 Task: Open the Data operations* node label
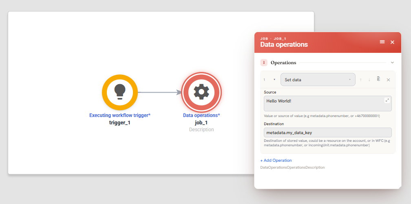tap(201, 115)
